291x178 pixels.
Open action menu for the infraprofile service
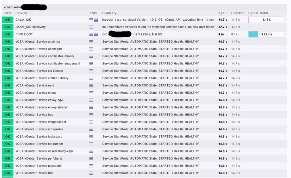click(91, 129)
